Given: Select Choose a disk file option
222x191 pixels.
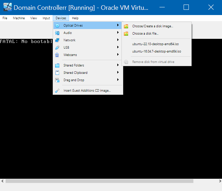Looking at the screenshot, I should 157,34.
